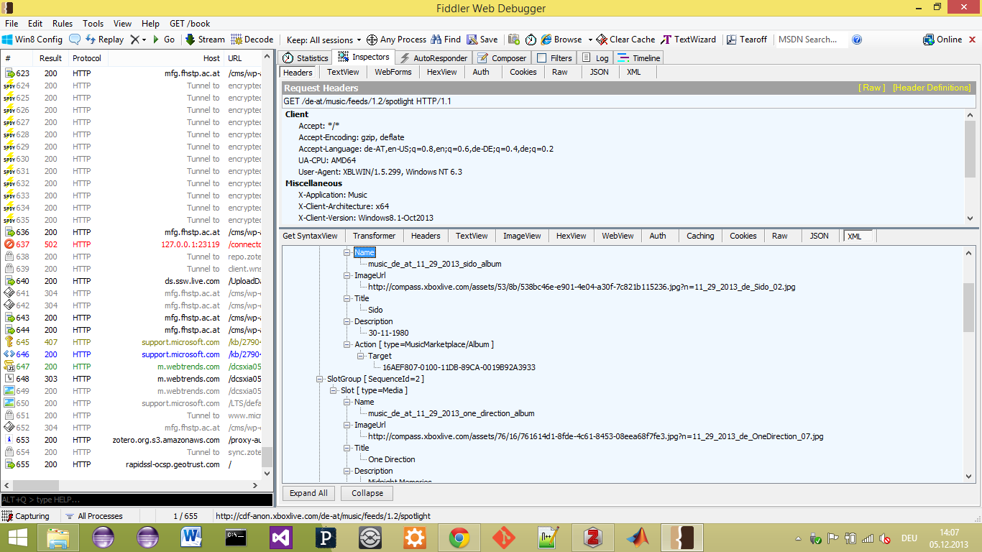Click the blue help question icon

(x=857, y=40)
